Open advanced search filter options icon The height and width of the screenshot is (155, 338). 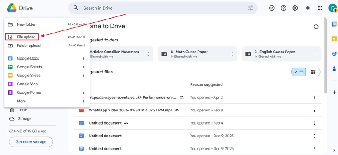tap(250, 8)
